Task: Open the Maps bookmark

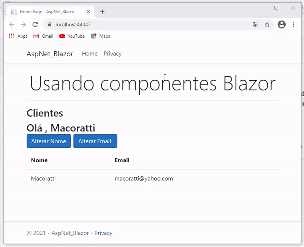Action: 100,36
